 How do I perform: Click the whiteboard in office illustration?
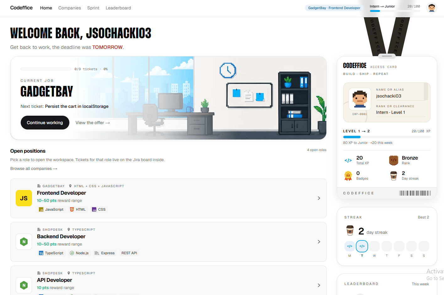[x=249, y=95]
